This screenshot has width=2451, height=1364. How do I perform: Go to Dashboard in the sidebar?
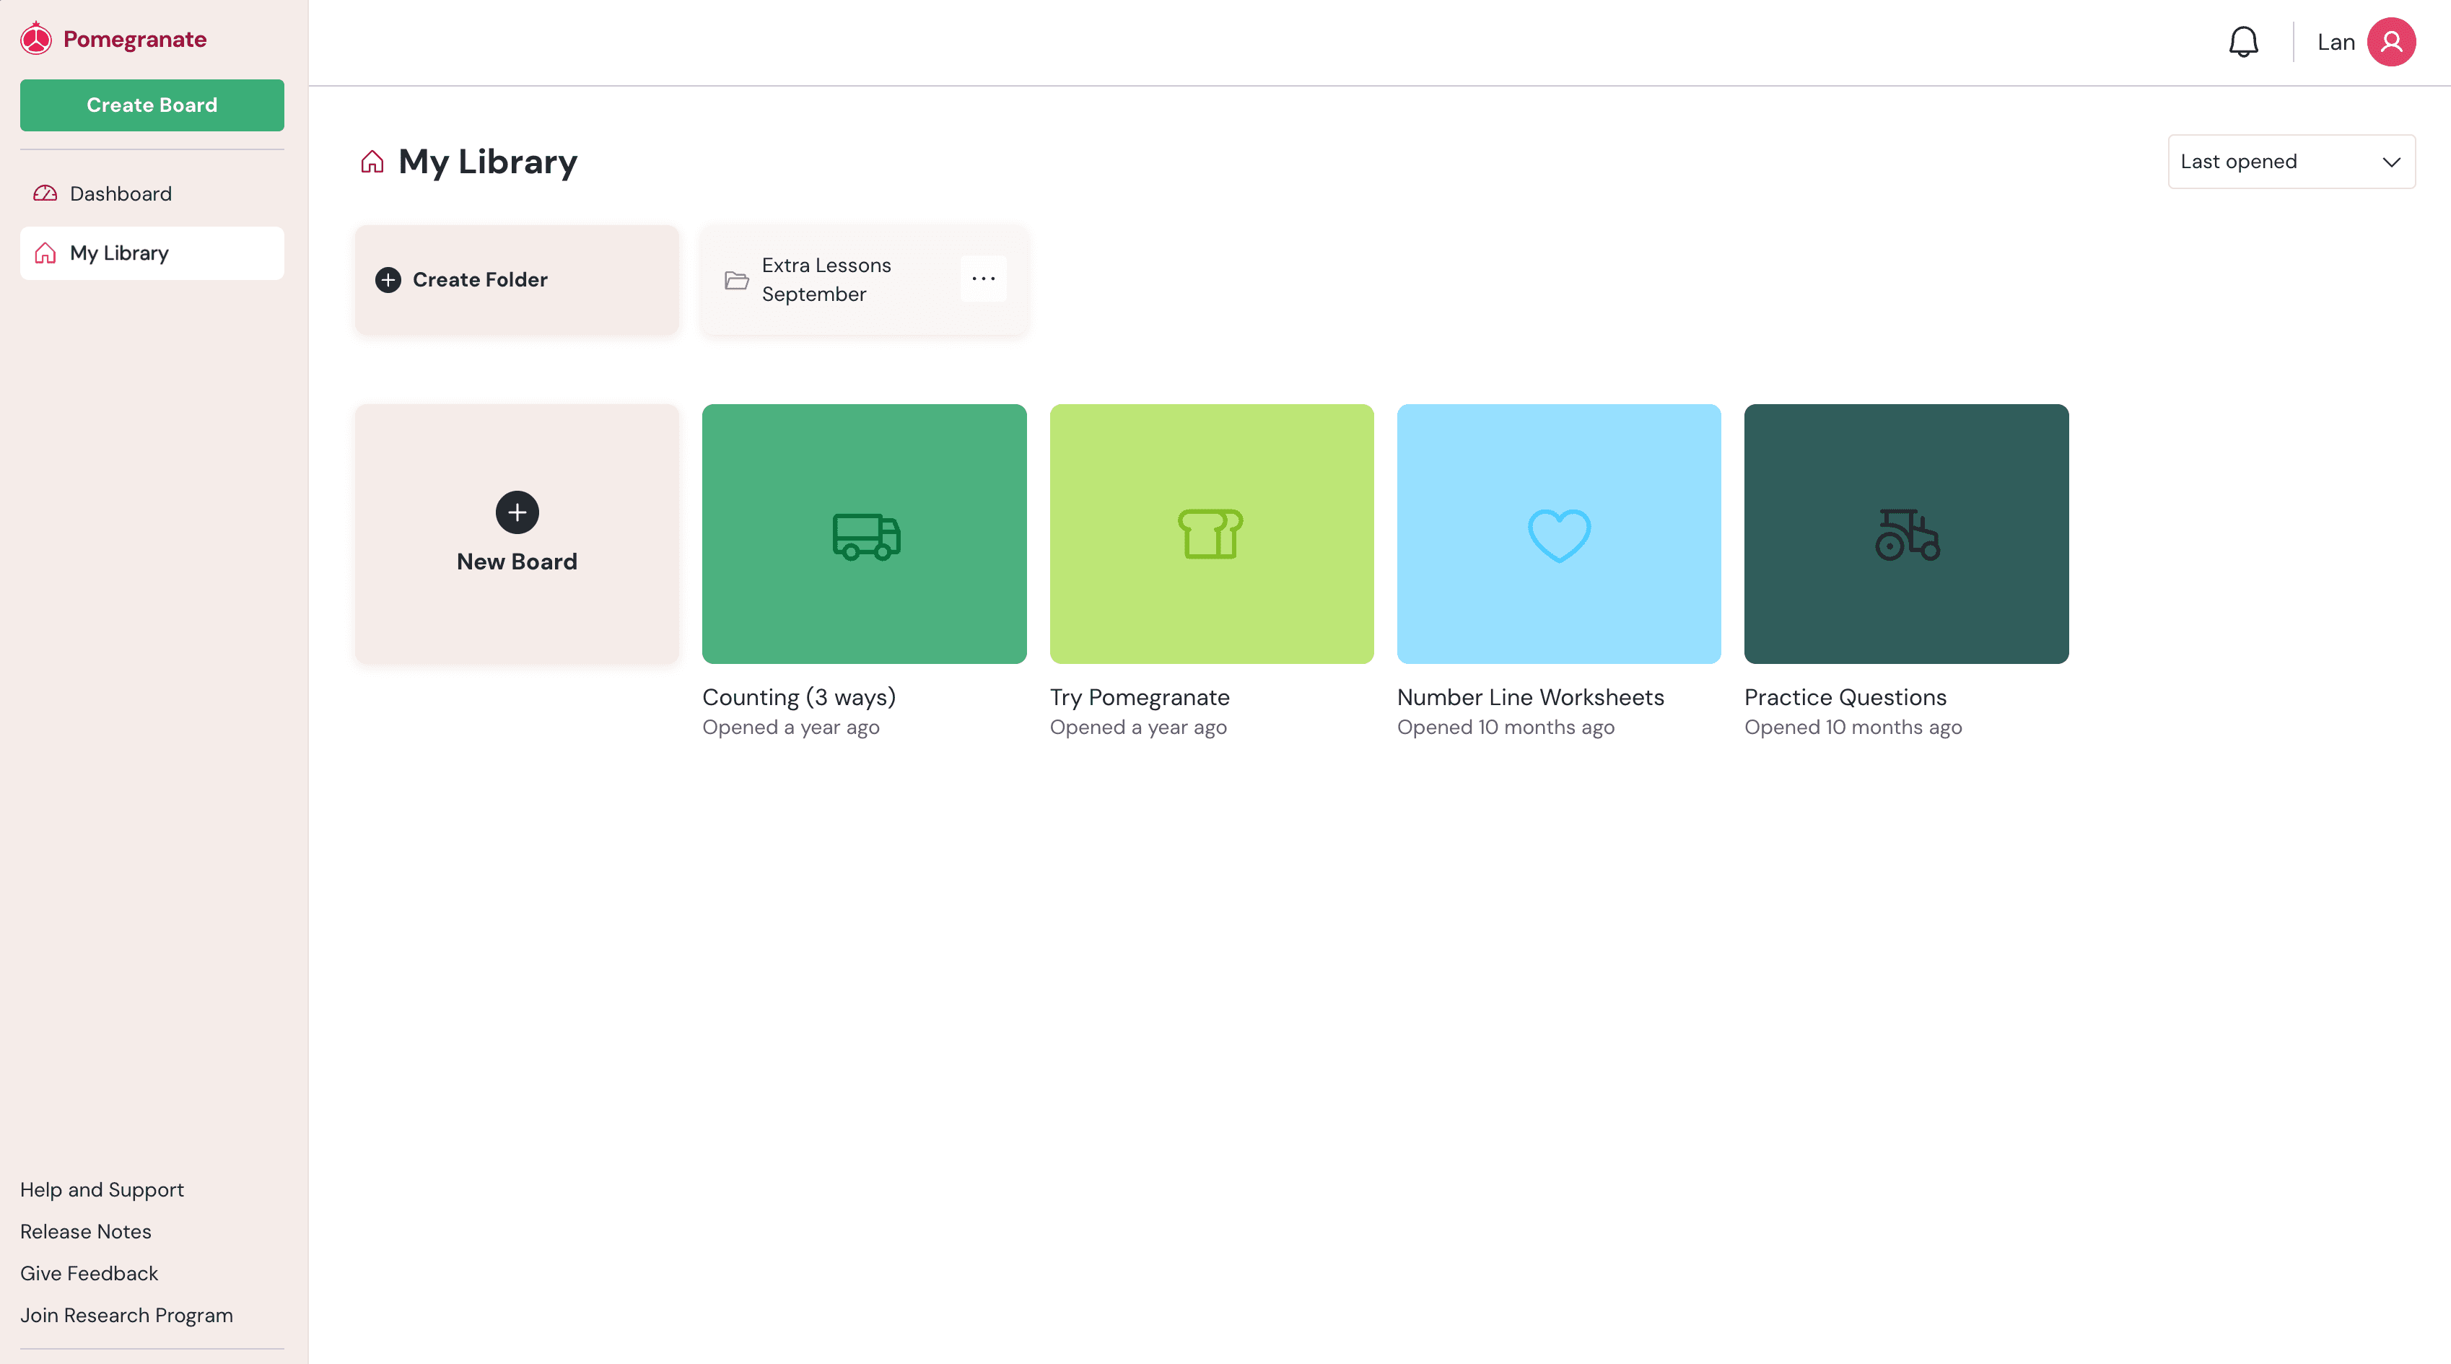click(152, 194)
